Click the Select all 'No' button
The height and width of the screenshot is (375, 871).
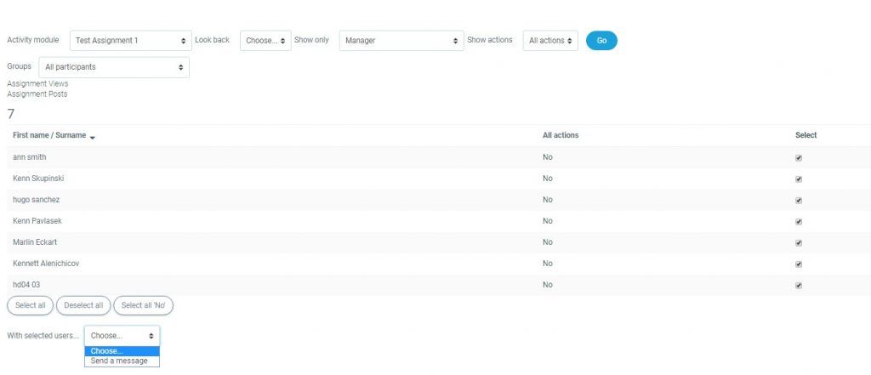point(143,305)
